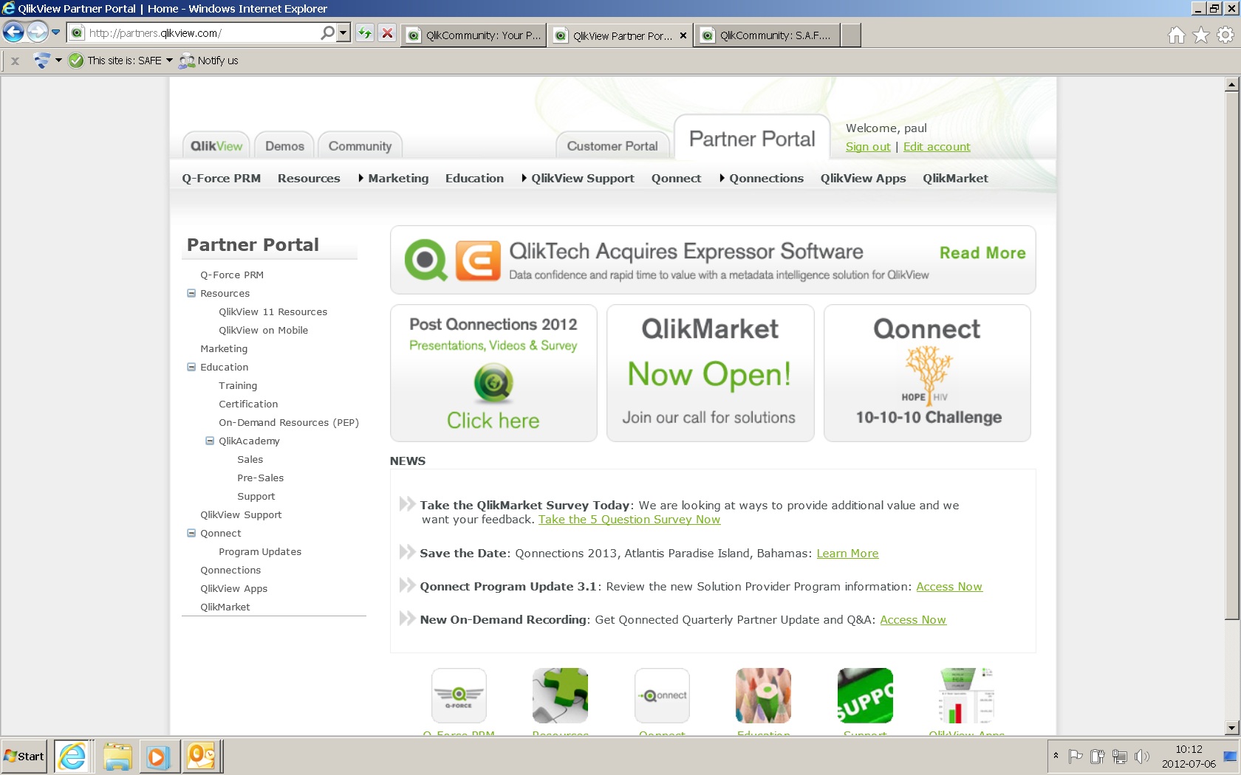1241x775 pixels.
Task: Open Take the 5 Question Survey Now link
Action: coord(629,519)
